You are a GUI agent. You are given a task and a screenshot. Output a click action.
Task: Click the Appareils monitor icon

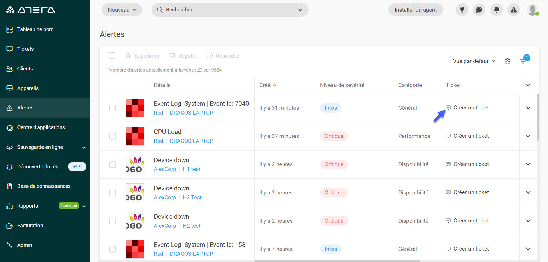click(9, 88)
